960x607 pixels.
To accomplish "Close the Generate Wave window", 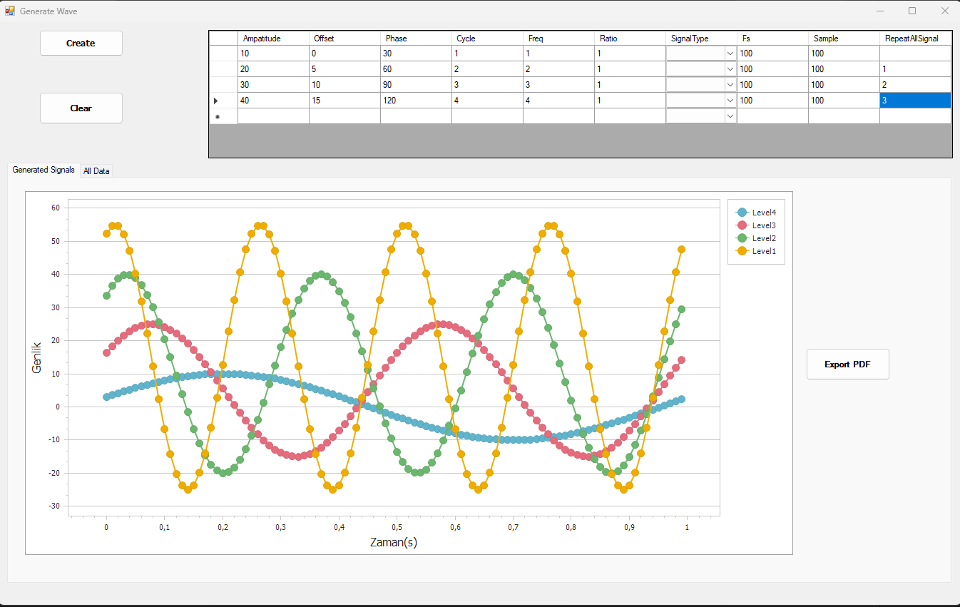I will coord(944,11).
